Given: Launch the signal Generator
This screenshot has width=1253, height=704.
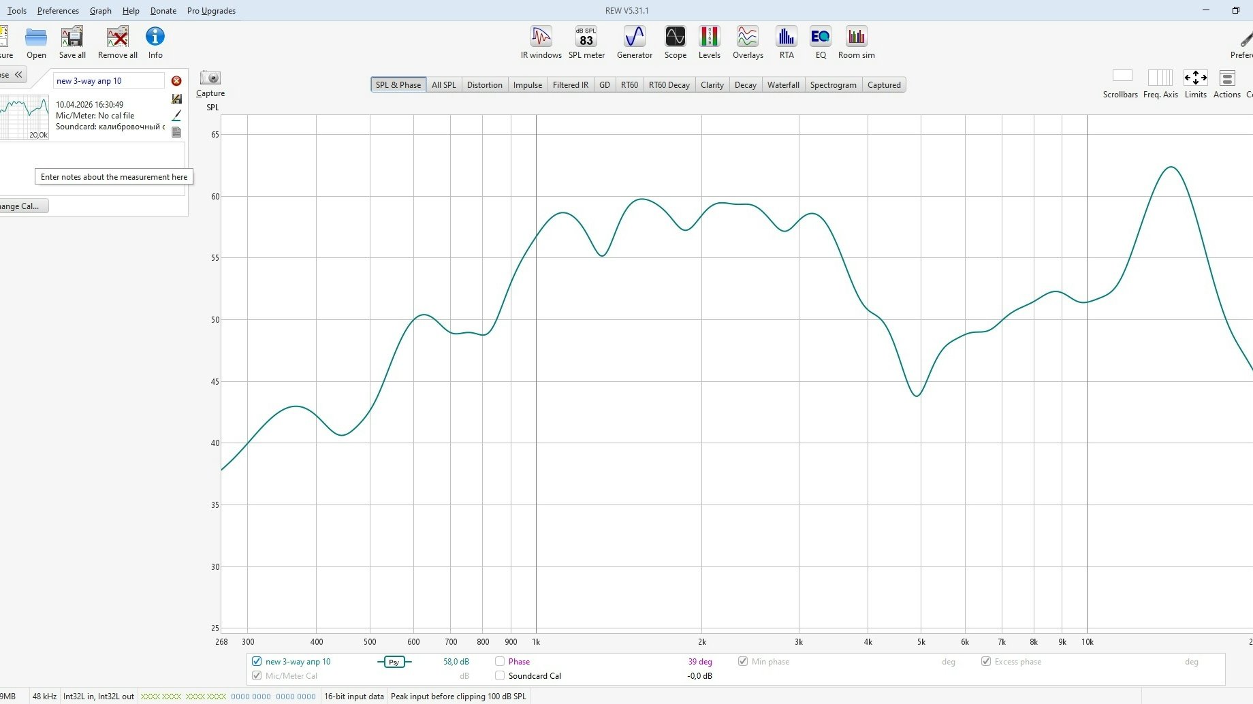Looking at the screenshot, I should (635, 42).
